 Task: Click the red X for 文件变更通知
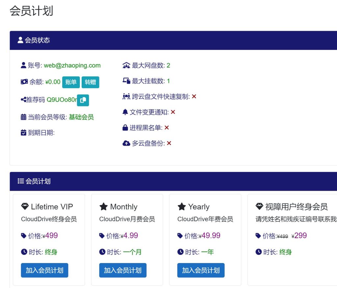(x=173, y=112)
